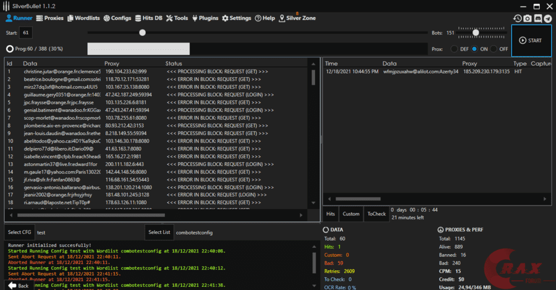Switch to the Custom results tab
The image size is (556, 290).
coord(351,214)
